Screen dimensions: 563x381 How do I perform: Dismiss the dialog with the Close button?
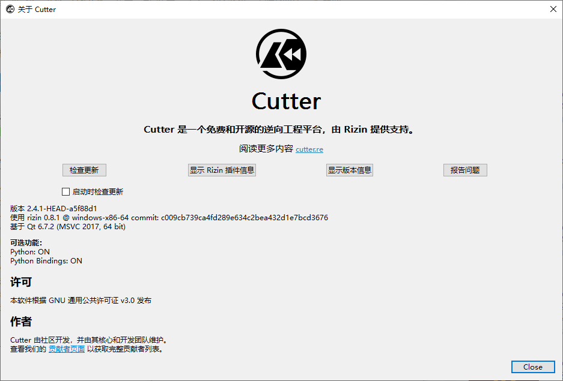click(x=532, y=367)
